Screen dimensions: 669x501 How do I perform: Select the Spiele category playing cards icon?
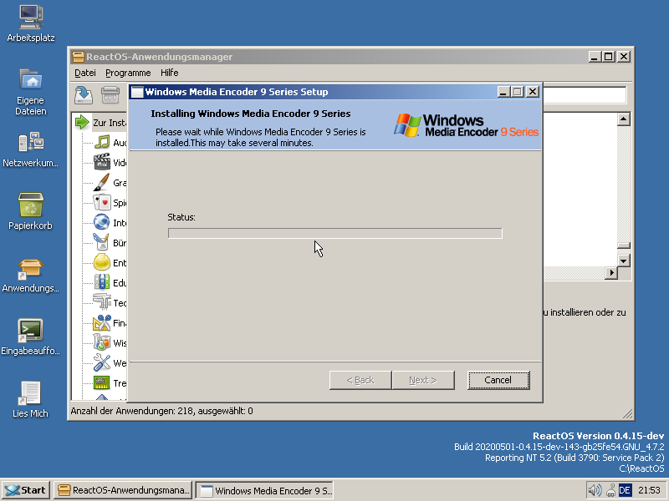[x=102, y=202]
